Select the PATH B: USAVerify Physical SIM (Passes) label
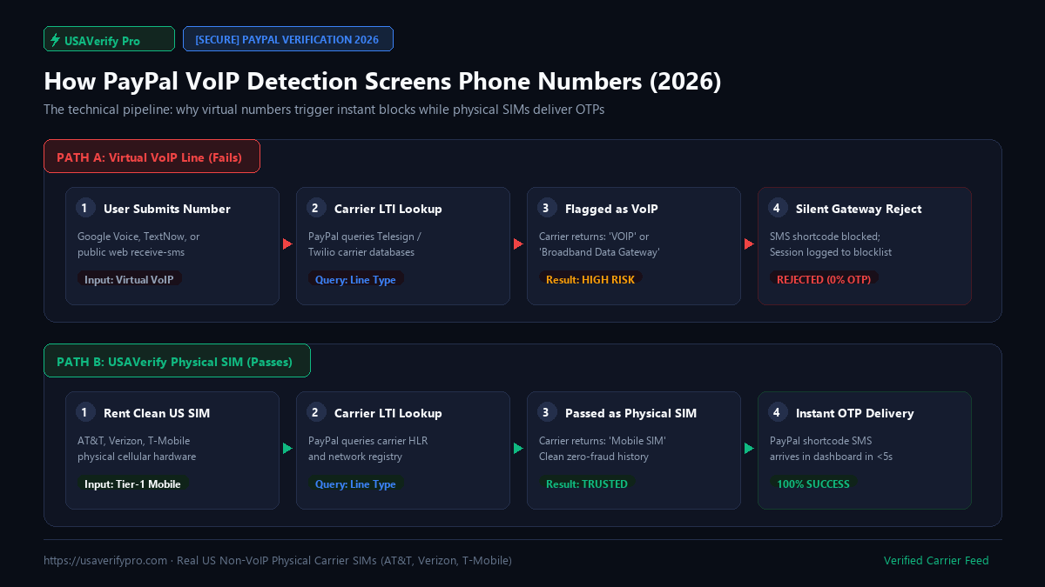This screenshot has height=587, width=1045. (x=178, y=361)
